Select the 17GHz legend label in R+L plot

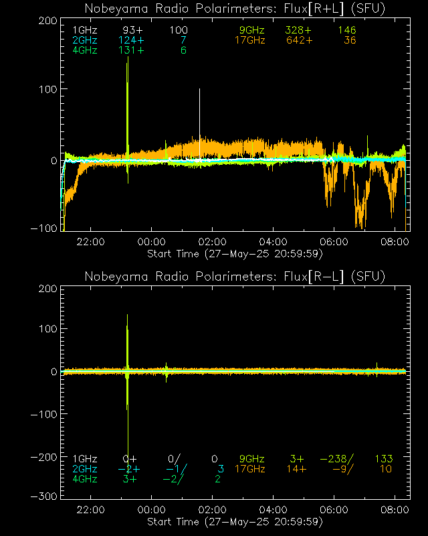[x=250, y=40]
